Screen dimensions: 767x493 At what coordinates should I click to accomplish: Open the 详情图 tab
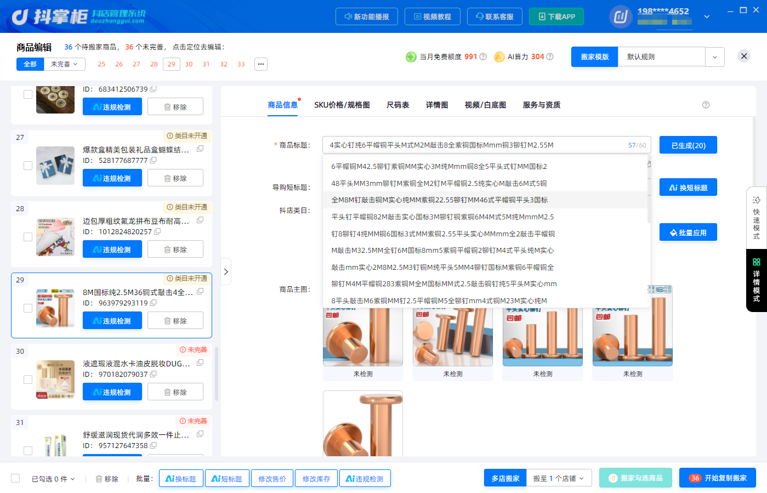(437, 105)
